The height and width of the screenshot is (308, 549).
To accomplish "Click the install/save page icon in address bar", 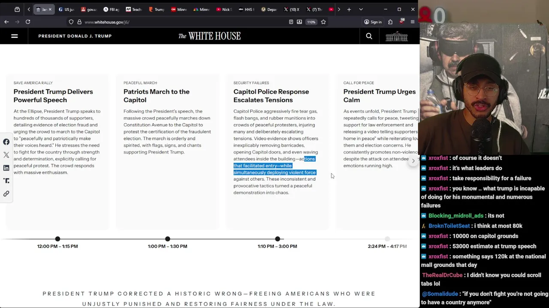I will point(299,22).
